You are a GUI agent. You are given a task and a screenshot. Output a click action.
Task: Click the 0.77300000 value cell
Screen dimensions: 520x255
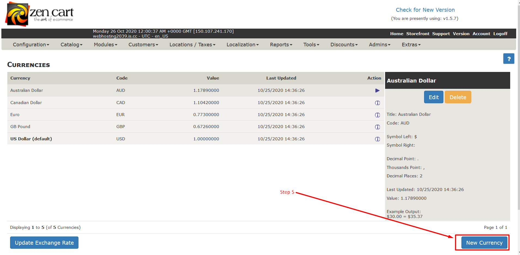click(x=206, y=115)
